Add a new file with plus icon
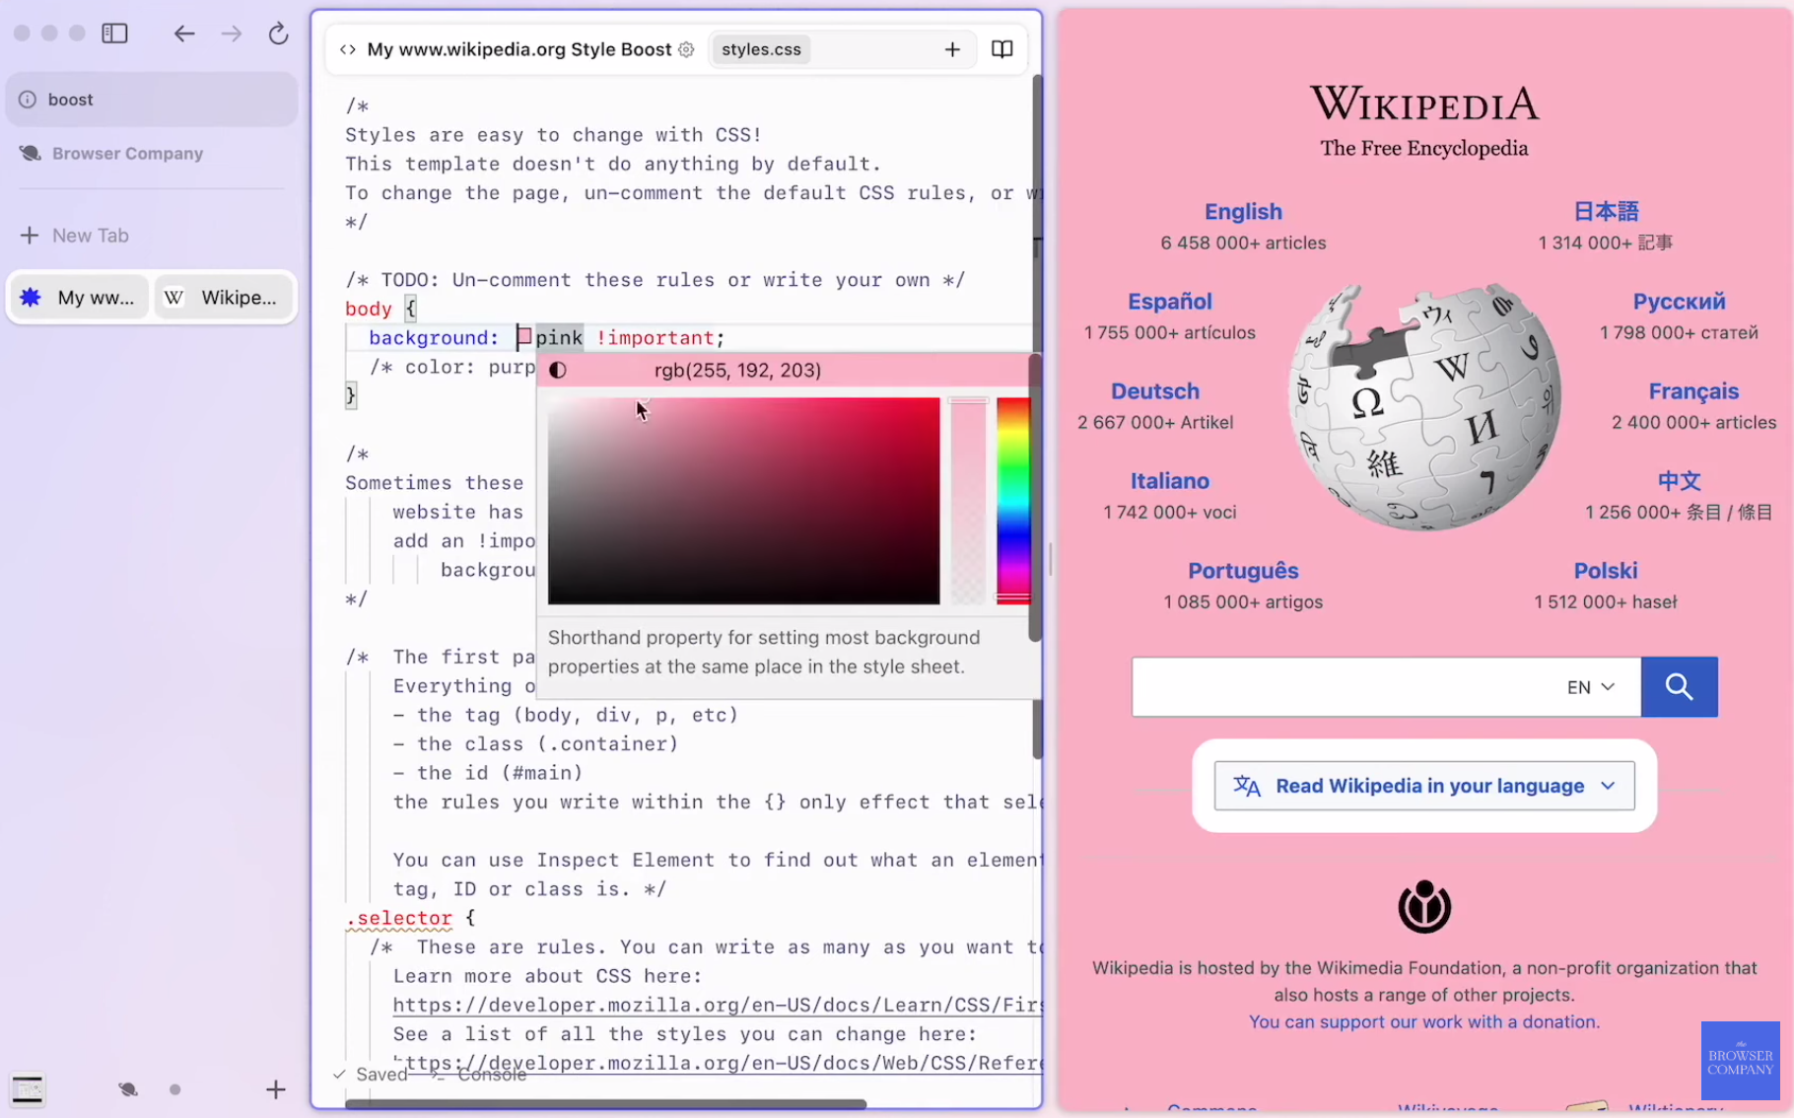Screen dimensions: 1794x1118 point(952,49)
